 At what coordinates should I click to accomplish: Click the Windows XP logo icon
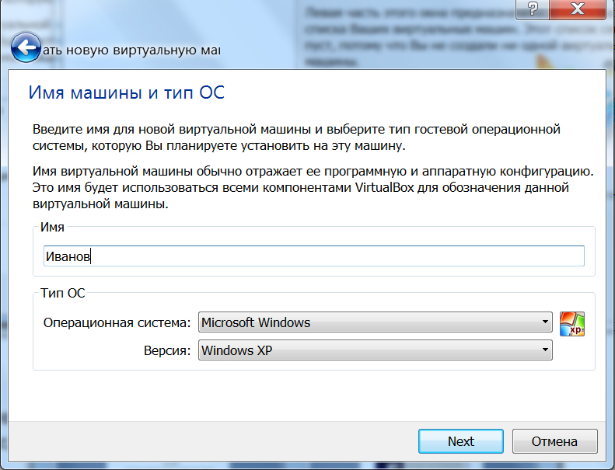572,324
